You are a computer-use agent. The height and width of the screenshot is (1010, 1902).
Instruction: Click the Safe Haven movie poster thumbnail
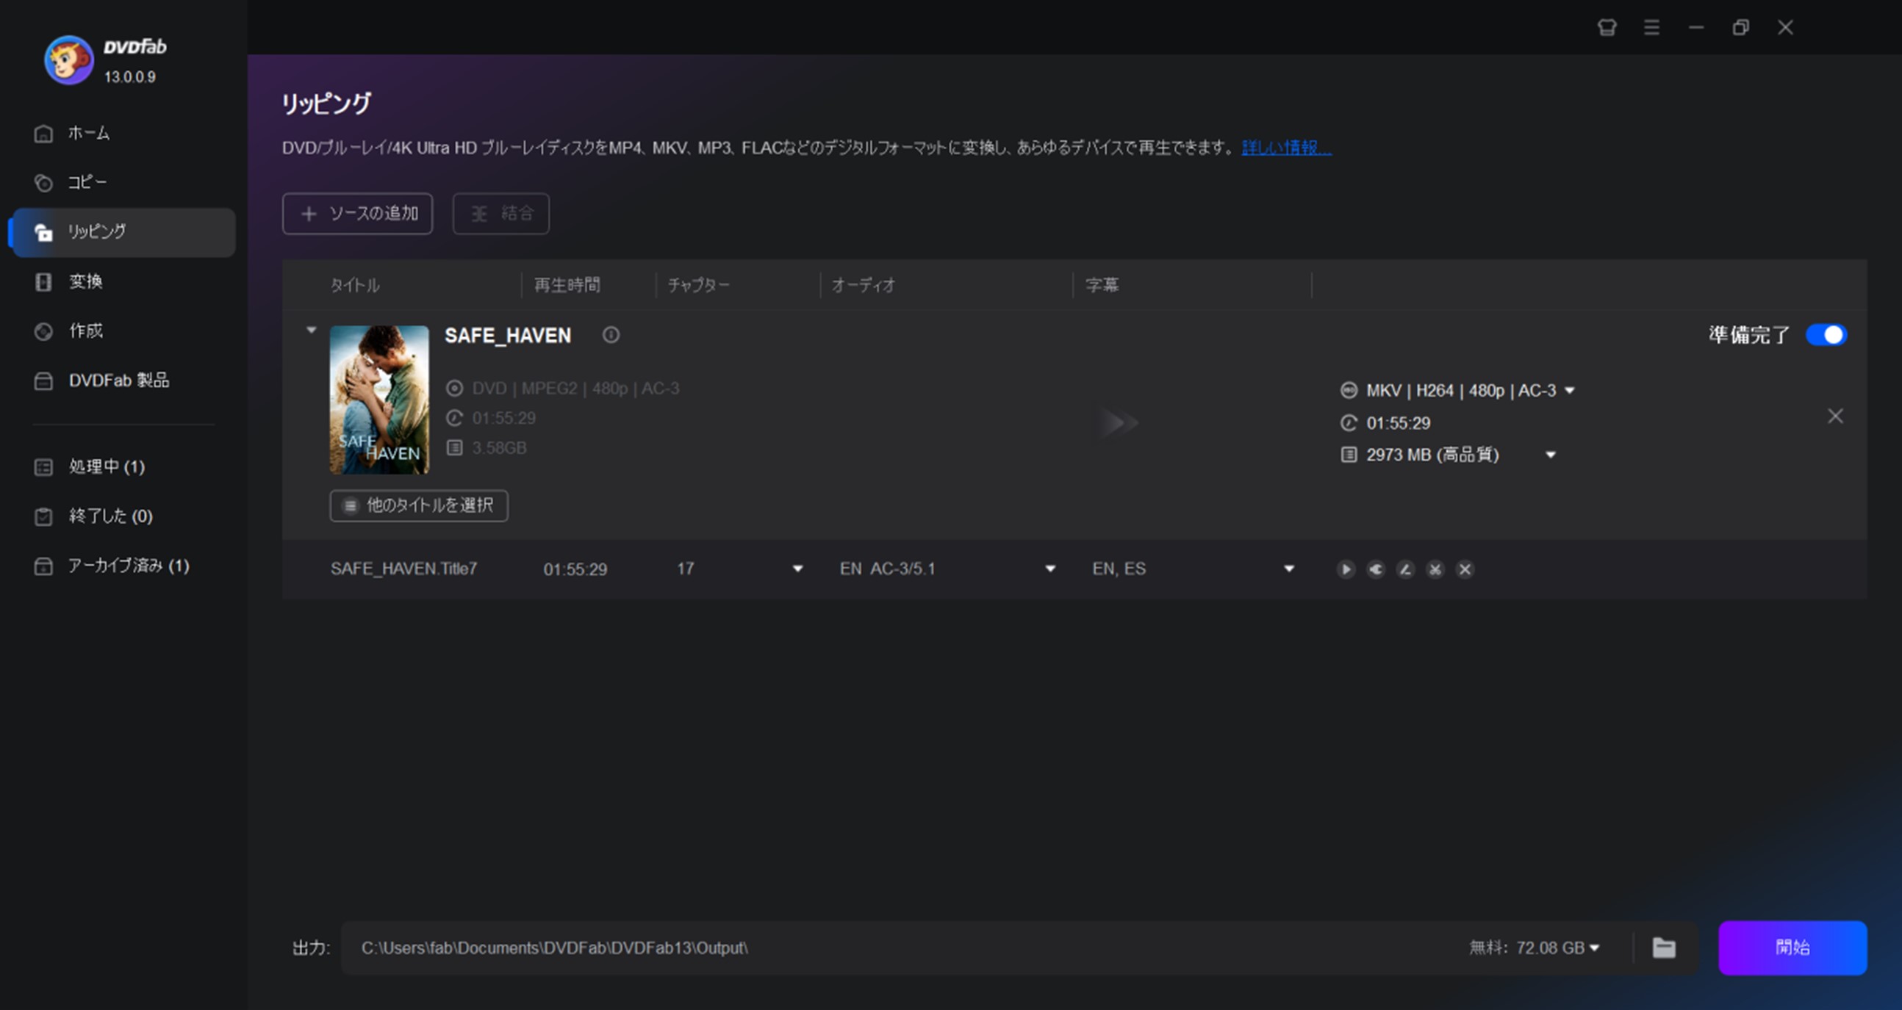pyautogui.click(x=378, y=399)
